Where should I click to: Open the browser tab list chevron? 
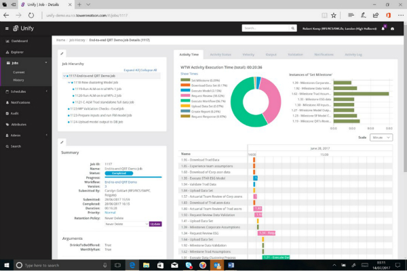[x=88, y=5]
